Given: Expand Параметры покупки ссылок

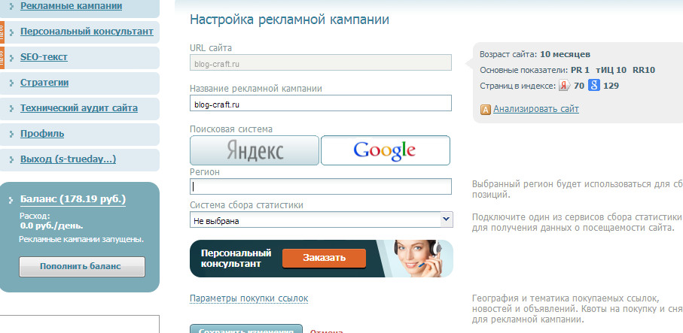Looking at the screenshot, I should pos(249,298).
